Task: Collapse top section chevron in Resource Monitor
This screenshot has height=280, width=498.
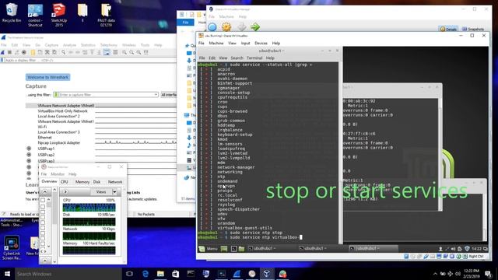Action: [x=45, y=192]
